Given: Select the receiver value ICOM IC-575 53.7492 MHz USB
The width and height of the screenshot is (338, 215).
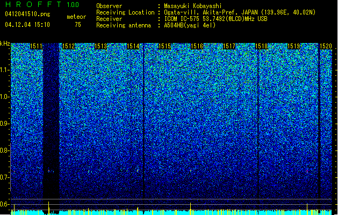Looking at the screenshot, I should tap(215, 19).
